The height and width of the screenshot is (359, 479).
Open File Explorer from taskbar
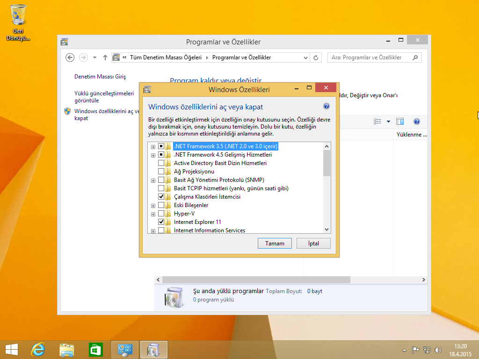pos(66,350)
